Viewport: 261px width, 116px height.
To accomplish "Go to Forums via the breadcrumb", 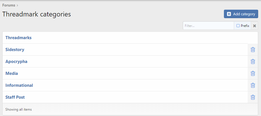I will [x=9, y=5].
